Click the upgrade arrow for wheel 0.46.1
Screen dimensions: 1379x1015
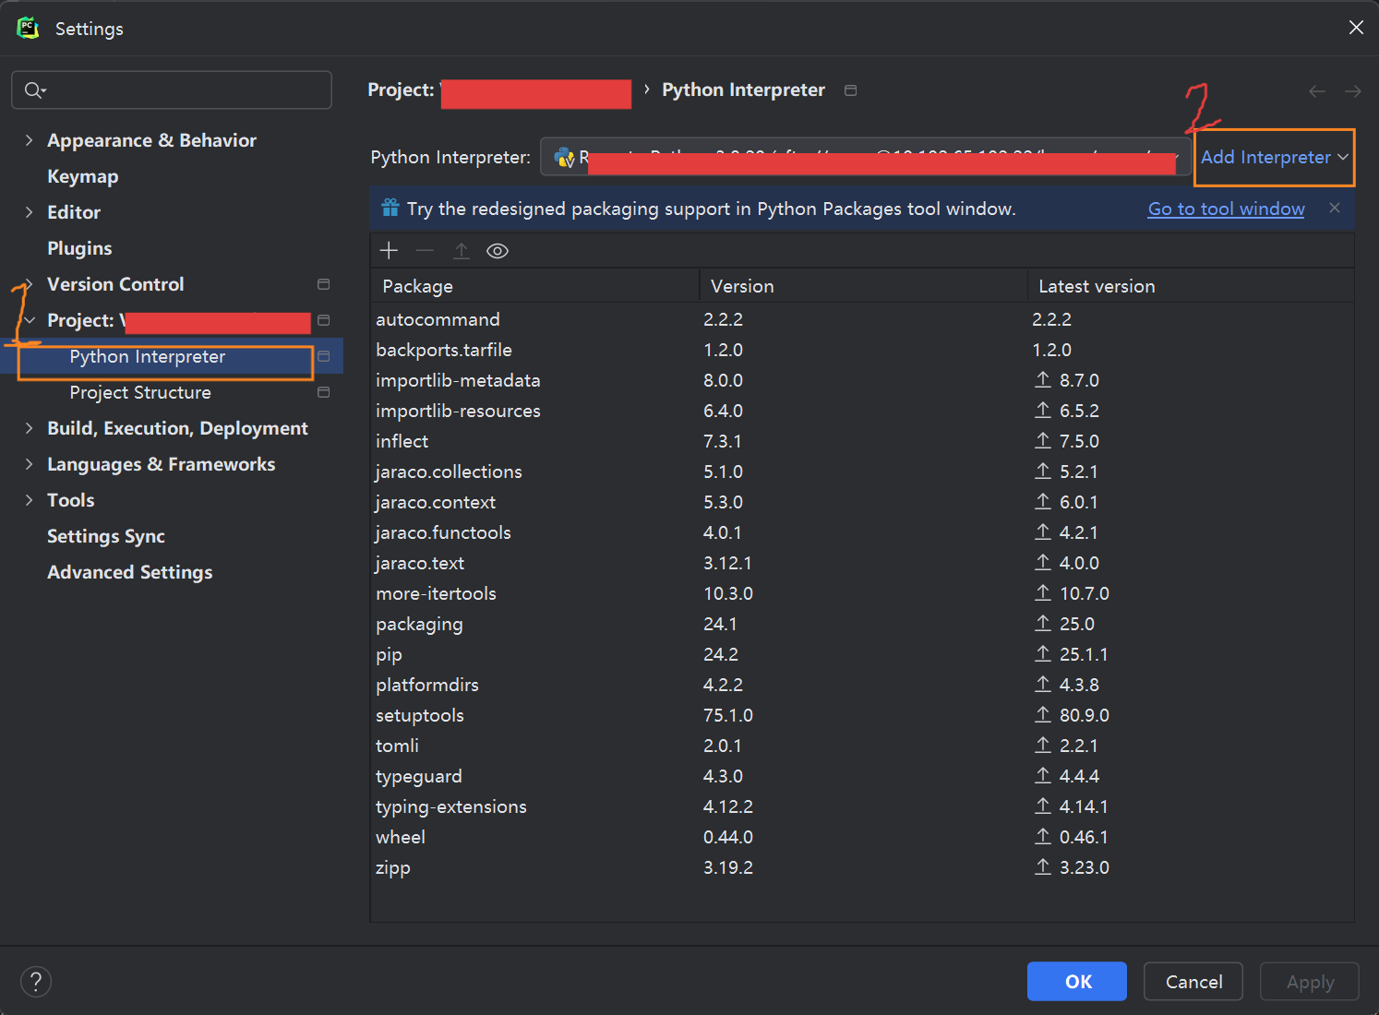pos(1043,836)
